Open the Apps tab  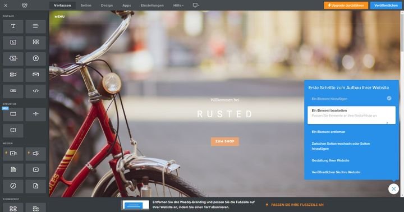[x=126, y=6]
